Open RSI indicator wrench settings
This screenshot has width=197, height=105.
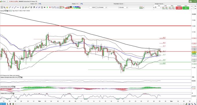click(x=18, y=77)
